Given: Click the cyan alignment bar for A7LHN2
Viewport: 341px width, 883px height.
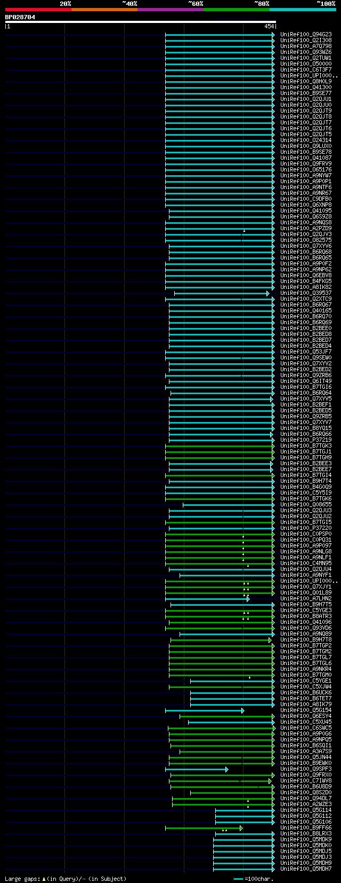Looking at the screenshot, I should pos(207,599).
